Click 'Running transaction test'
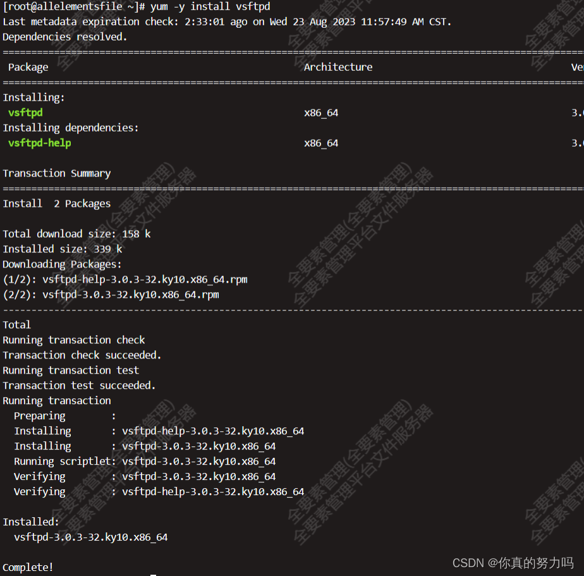The width and height of the screenshot is (584, 576). tap(71, 371)
